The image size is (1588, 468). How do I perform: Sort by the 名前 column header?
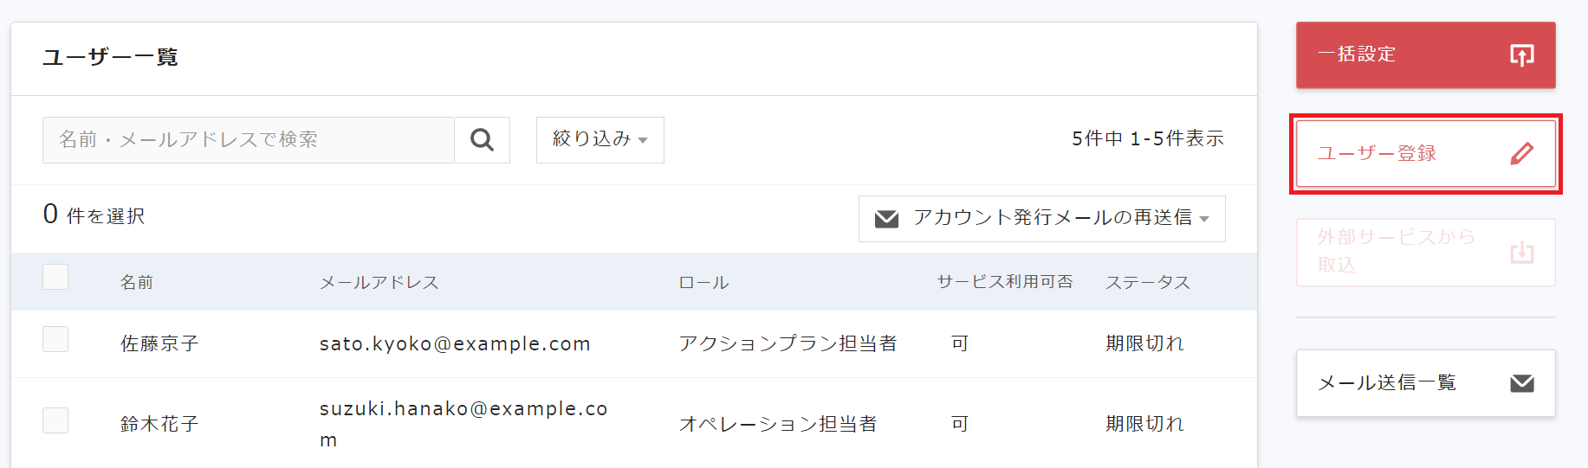pyautogui.click(x=137, y=283)
